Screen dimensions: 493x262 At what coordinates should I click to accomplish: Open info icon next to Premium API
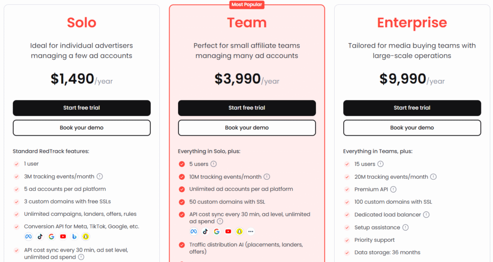[x=393, y=189]
